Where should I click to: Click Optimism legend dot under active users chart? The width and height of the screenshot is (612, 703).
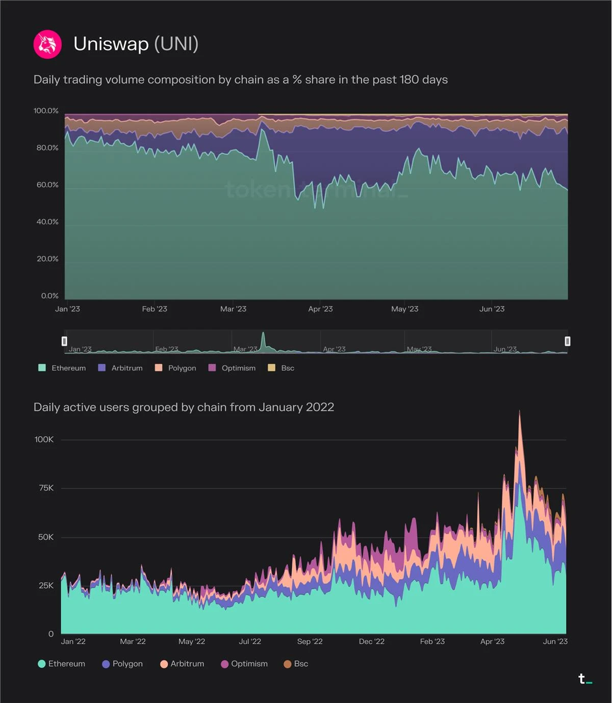click(x=224, y=664)
